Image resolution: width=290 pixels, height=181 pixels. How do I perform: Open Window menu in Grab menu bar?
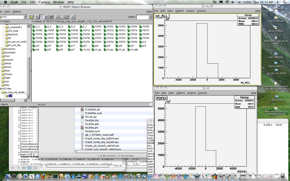coord(58,2)
